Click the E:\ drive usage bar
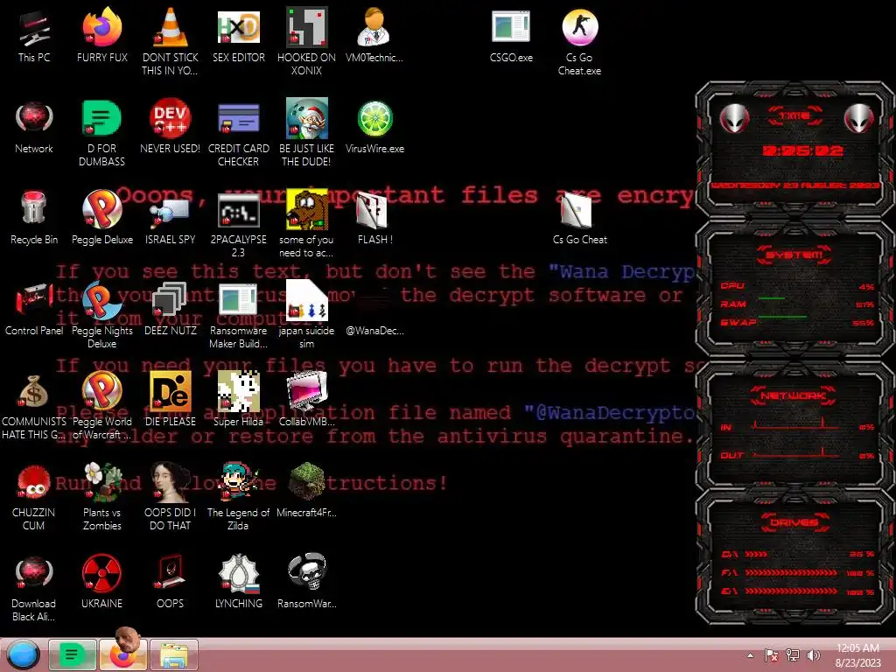Screen dimensions: 896x672 click(x=798, y=591)
